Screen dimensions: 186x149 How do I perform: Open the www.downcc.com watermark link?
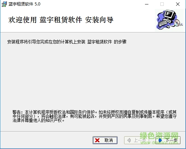point(159,143)
